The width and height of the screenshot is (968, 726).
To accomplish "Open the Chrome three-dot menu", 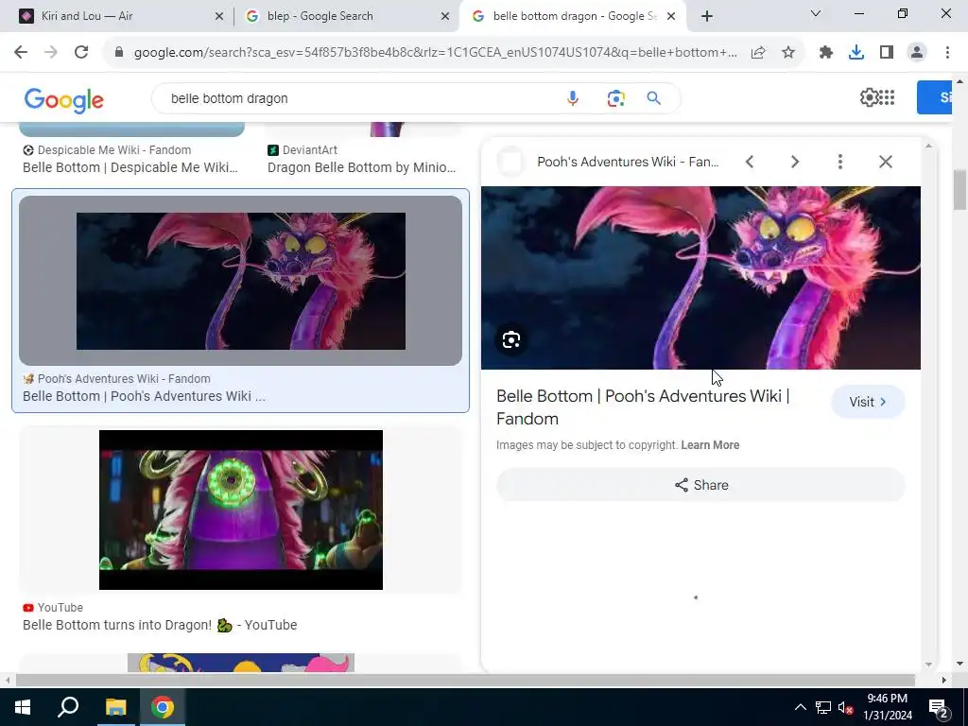I will click(x=947, y=53).
